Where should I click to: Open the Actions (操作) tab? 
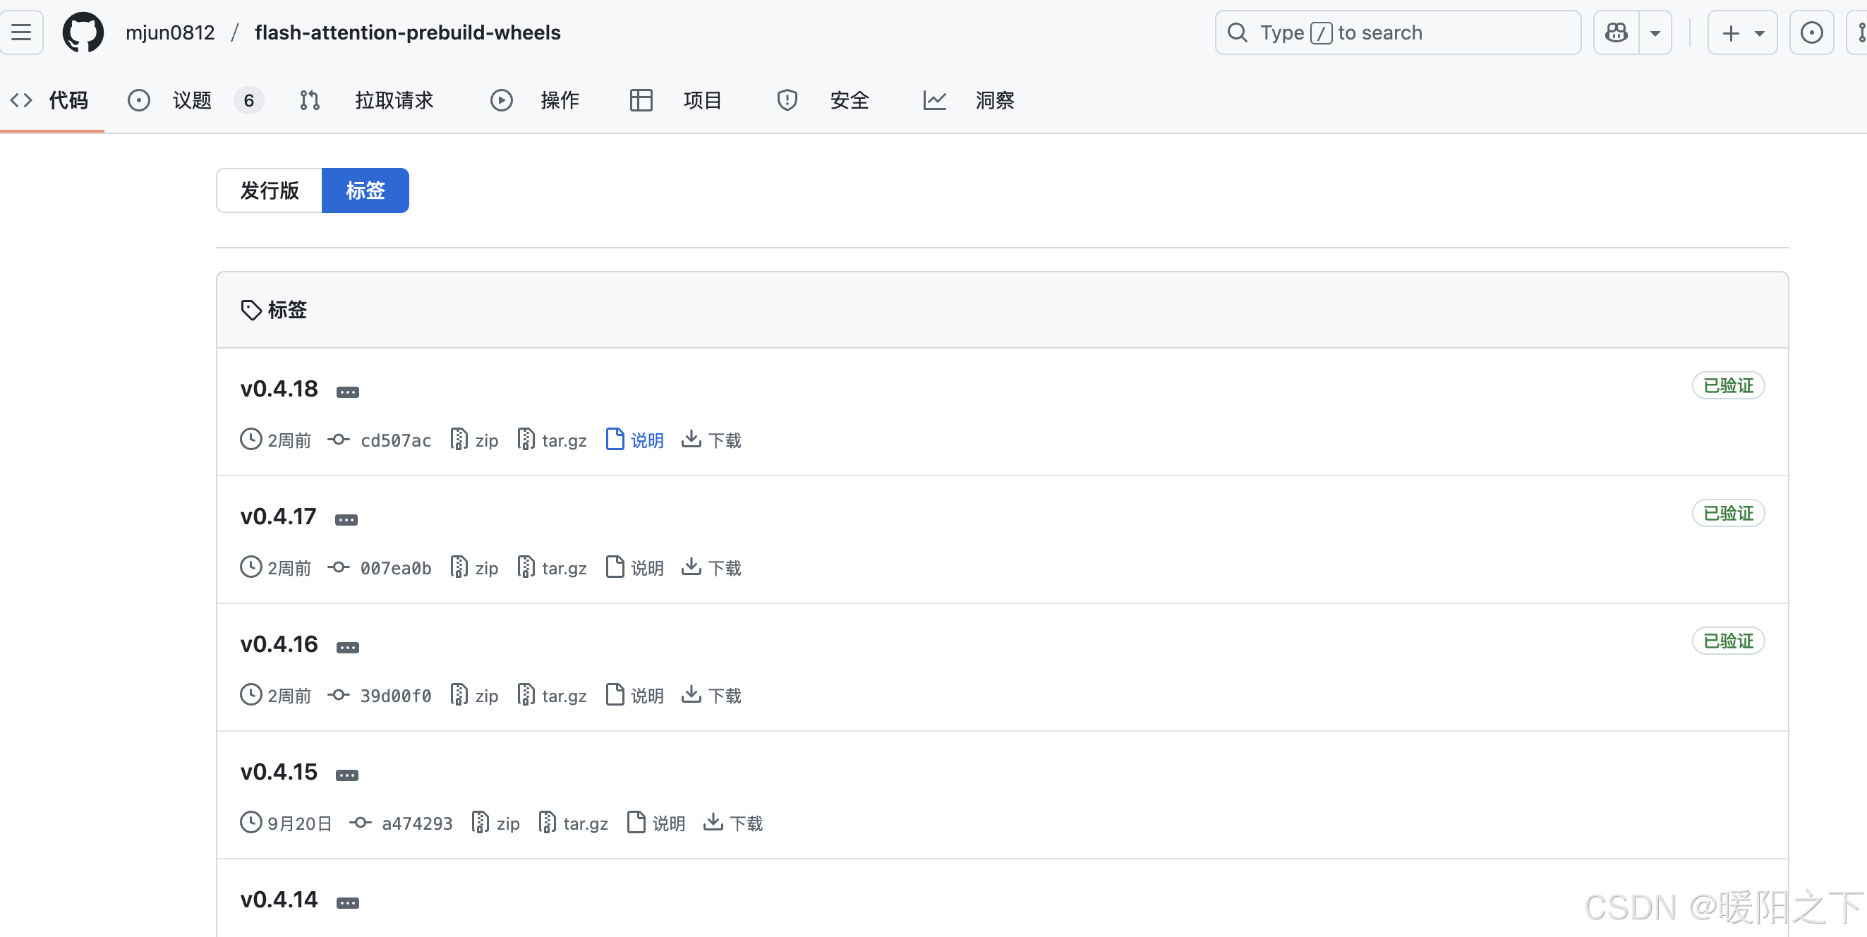pos(559,100)
